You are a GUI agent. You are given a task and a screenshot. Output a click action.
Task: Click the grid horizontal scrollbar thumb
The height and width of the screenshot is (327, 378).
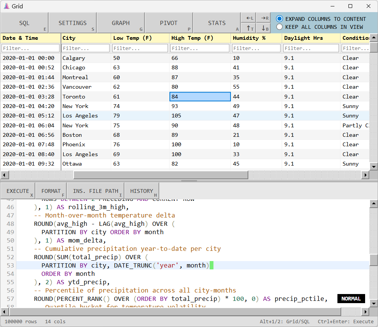(161, 175)
